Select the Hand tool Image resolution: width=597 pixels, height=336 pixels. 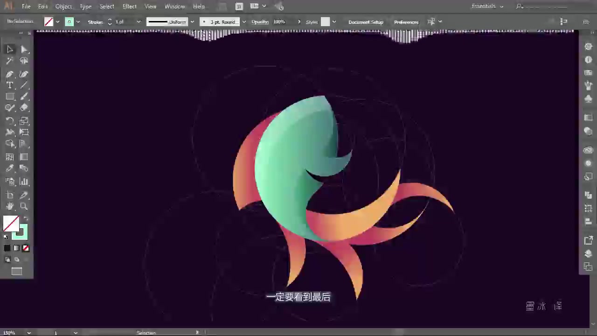[10, 206]
